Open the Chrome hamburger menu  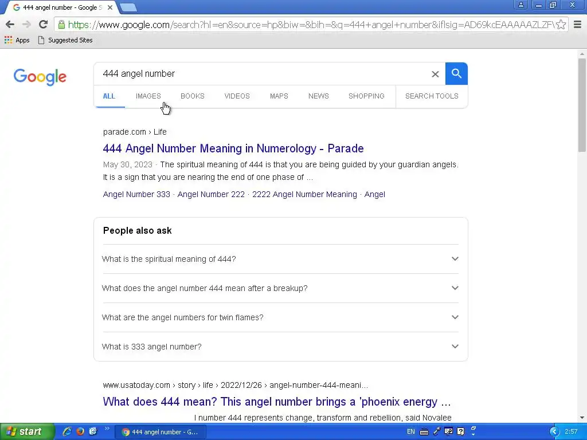[578, 25]
